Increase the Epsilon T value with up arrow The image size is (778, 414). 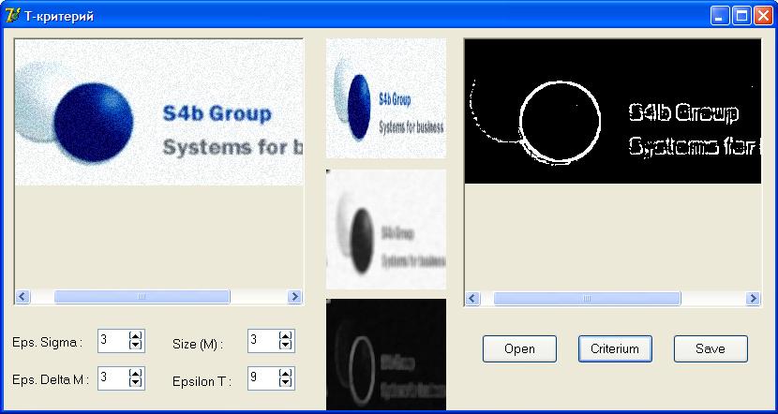285,373
